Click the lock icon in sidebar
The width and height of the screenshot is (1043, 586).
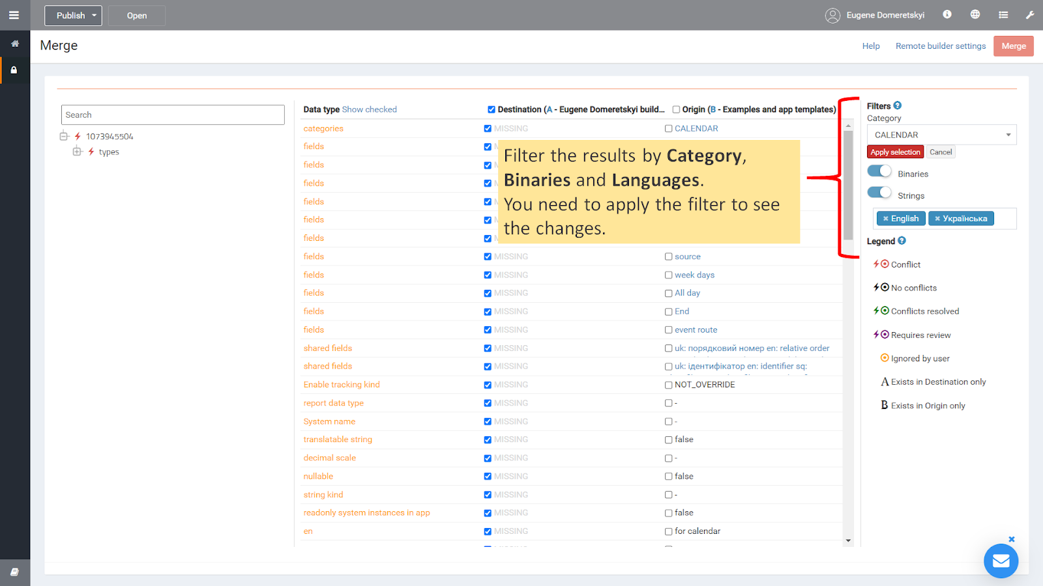14,70
